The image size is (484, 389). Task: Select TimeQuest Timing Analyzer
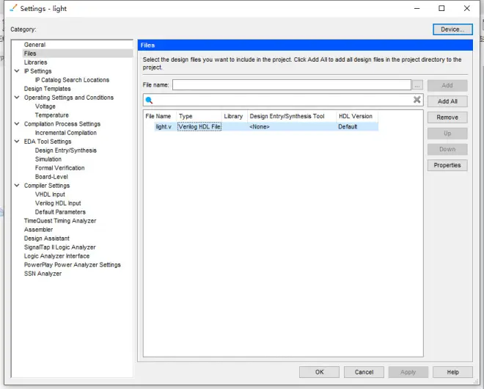(60, 221)
